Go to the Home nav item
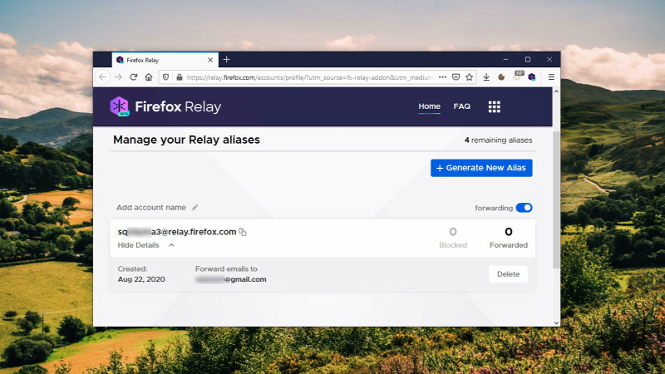665x374 pixels. pyautogui.click(x=429, y=106)
